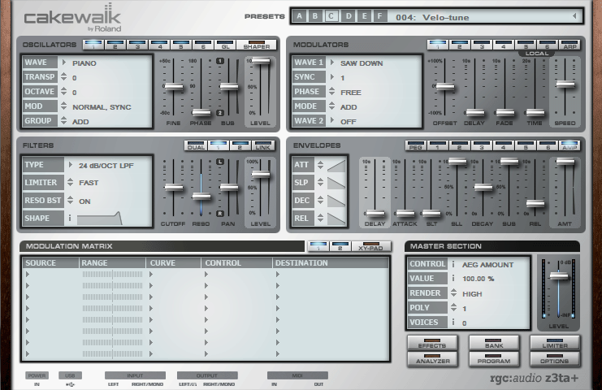This screenshot has width=602, height=390.
Task: Click the modulator SPEED slider handle
Action: click(x=565, y=84)
